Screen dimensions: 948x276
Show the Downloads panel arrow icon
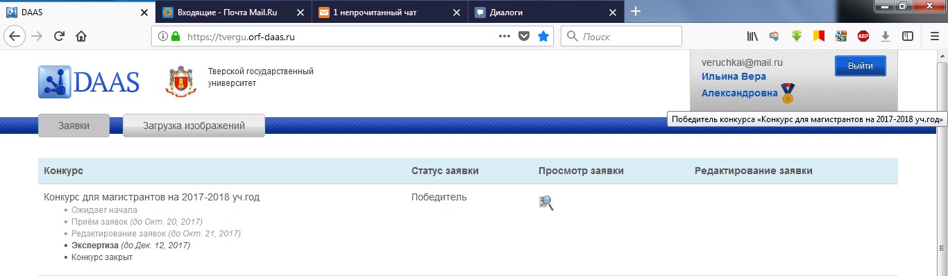coord(886,37)
